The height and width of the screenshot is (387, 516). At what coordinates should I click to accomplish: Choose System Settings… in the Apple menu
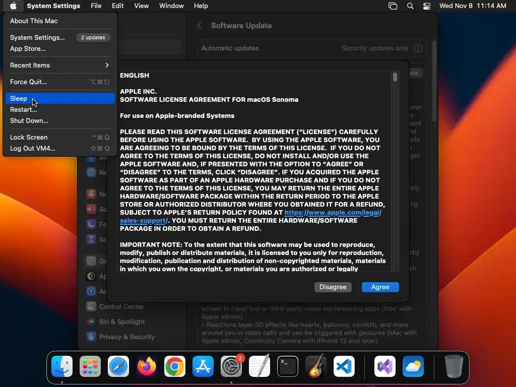60,37
